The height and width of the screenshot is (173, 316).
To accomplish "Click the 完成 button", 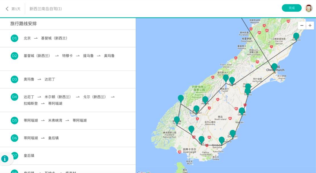I will tap(292, 8).
